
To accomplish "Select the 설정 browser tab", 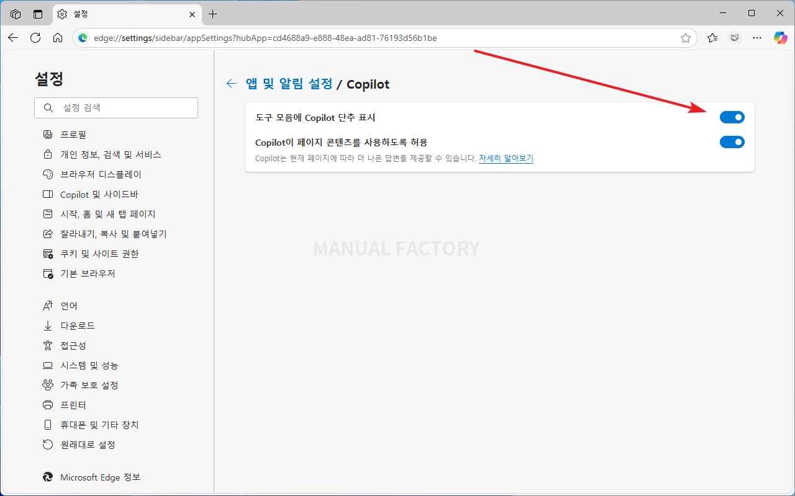I will (x=126, y=14).
